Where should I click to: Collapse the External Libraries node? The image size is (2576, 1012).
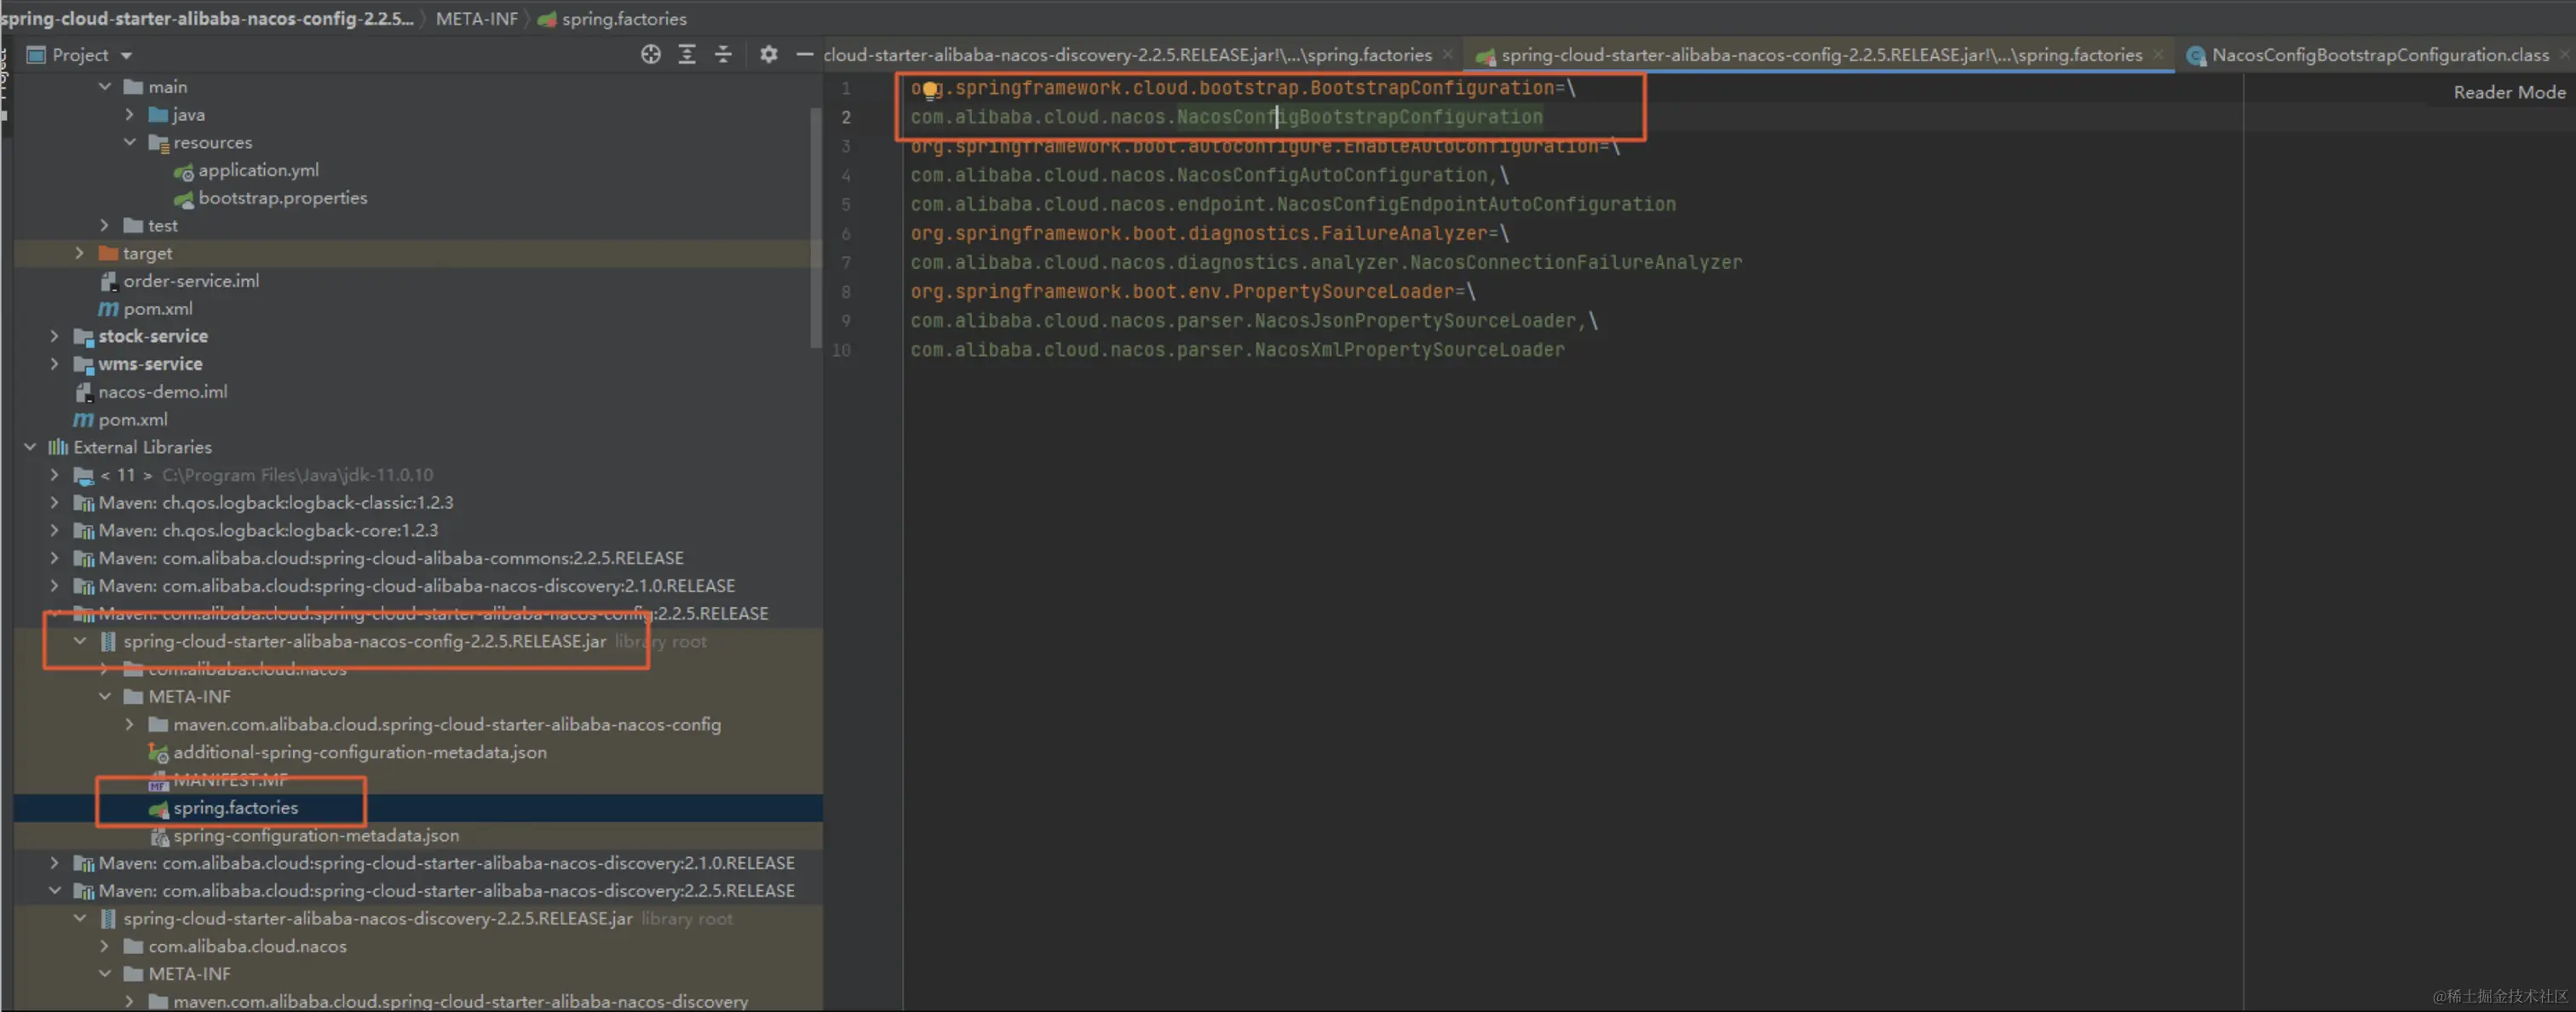pos(30,448)
